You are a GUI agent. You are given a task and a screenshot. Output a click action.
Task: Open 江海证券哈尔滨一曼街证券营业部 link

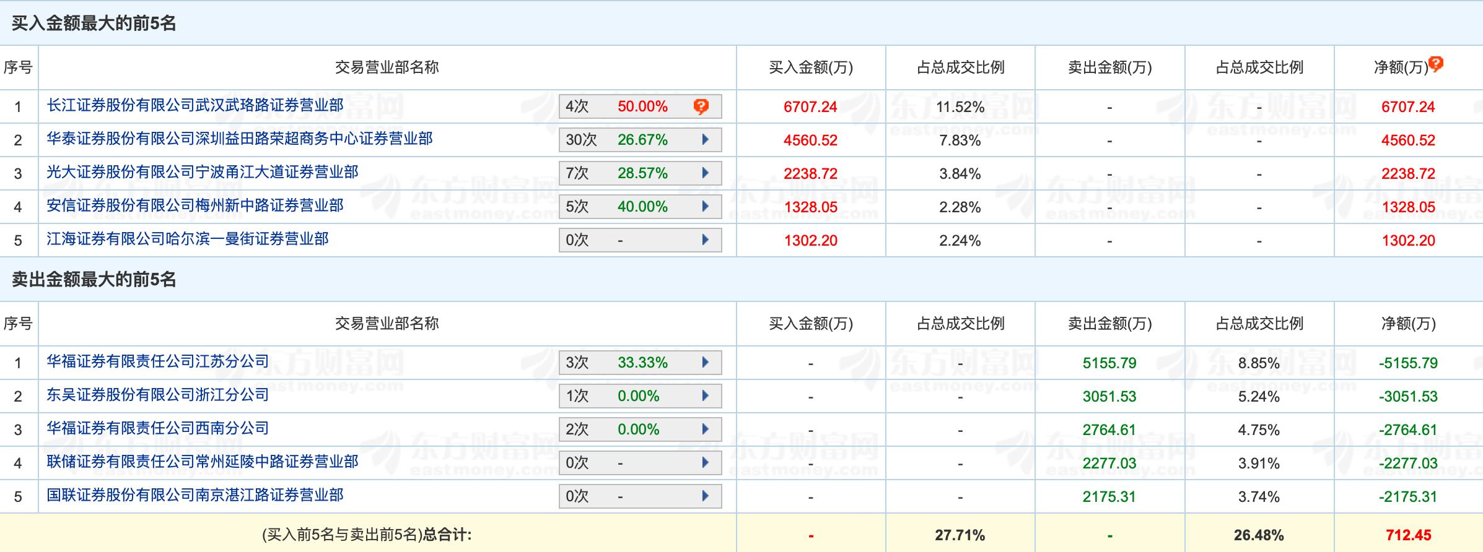pyautogui.click(x=188, y=239)
